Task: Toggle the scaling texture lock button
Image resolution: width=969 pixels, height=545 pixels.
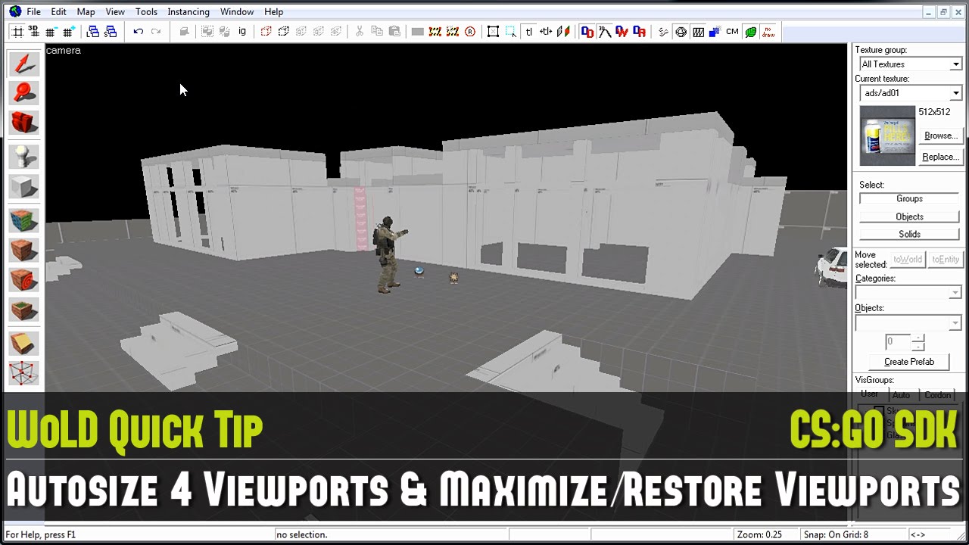Action: pyautogui.click(x=546, y=32)
